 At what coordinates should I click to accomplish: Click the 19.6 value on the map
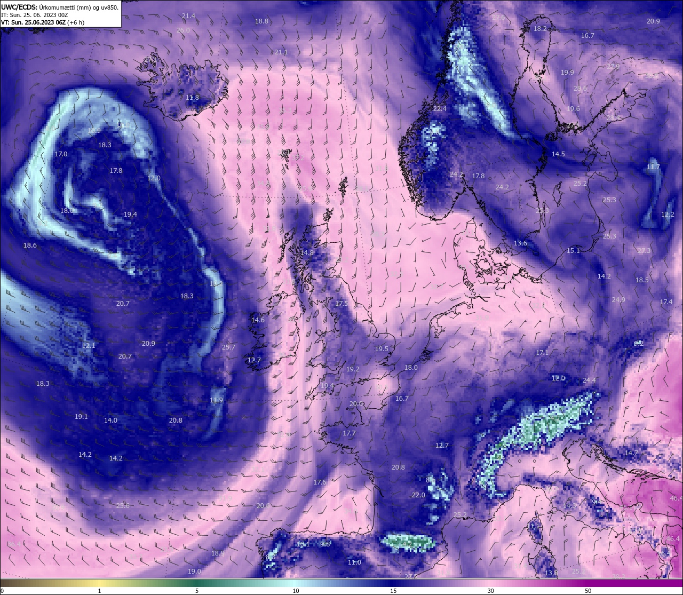click(x=573, y=108)
